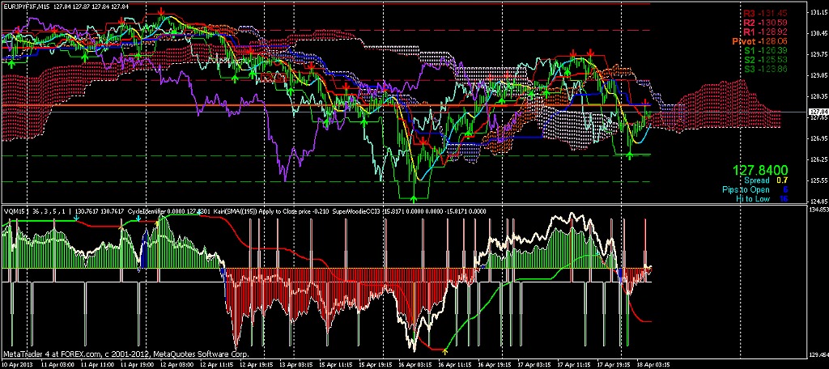This screenshot has height=369, width=829.
Task: Click the 126.95 price scale label
Action: click(818, 138)
